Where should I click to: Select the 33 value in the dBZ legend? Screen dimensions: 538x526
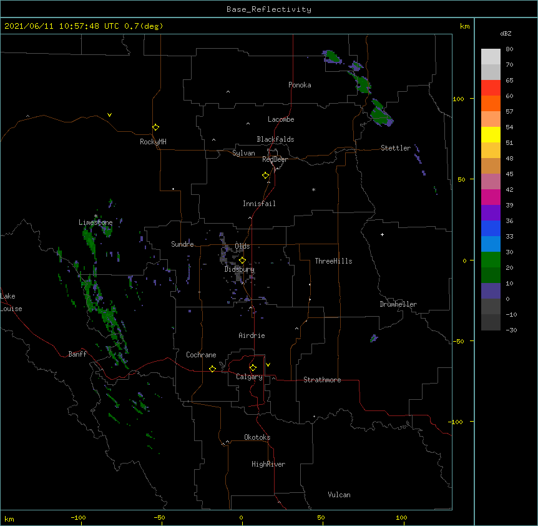point(509,236)
